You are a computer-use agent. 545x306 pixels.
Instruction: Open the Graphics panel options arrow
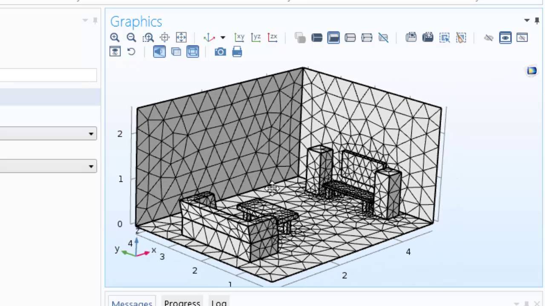tap(527, 20)
